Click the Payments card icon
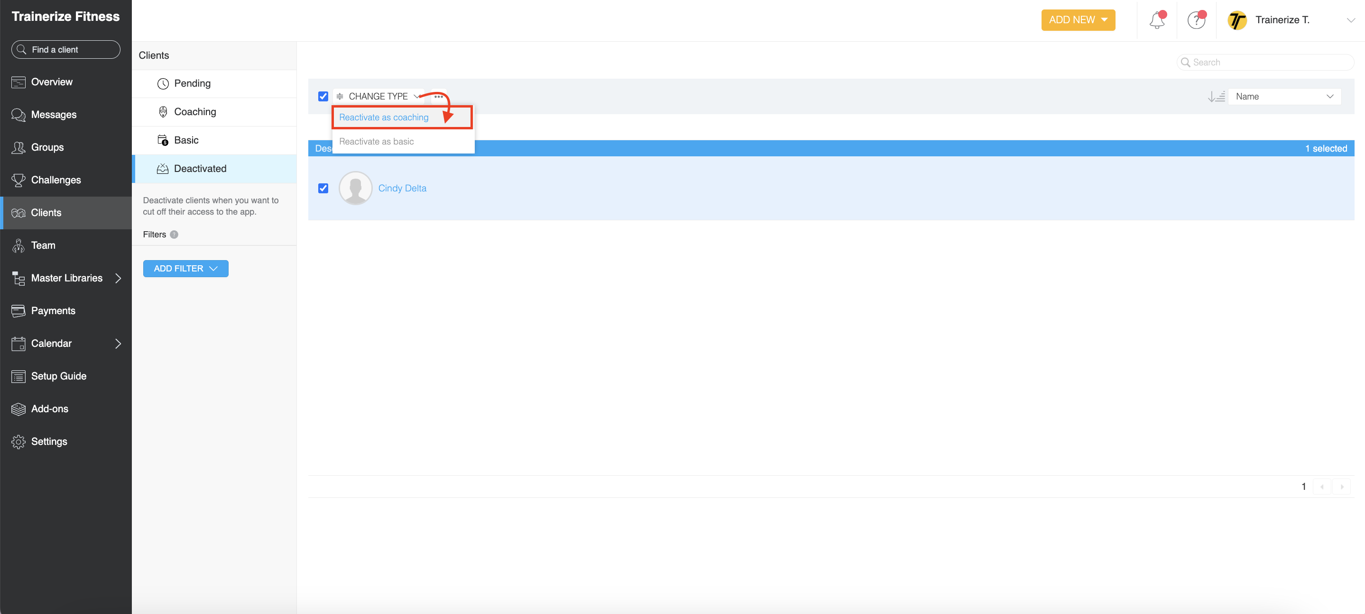 18,311
